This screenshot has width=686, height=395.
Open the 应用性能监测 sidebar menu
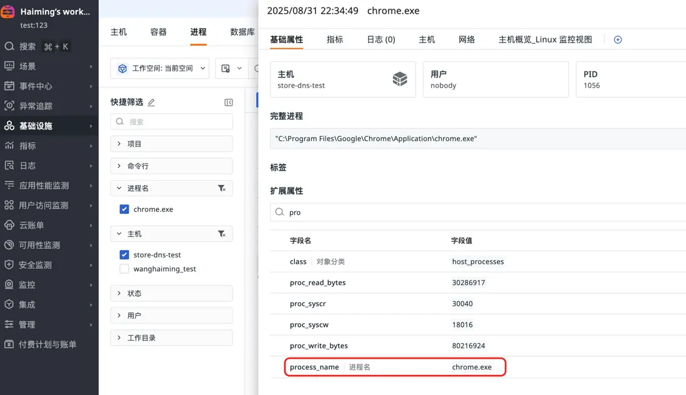49,185
